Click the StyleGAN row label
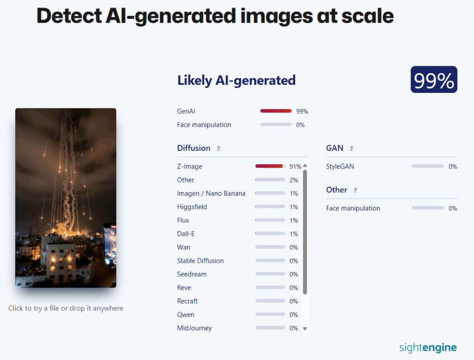The width and height of the screenshot is (474, 360). click(x=340, y=167)
